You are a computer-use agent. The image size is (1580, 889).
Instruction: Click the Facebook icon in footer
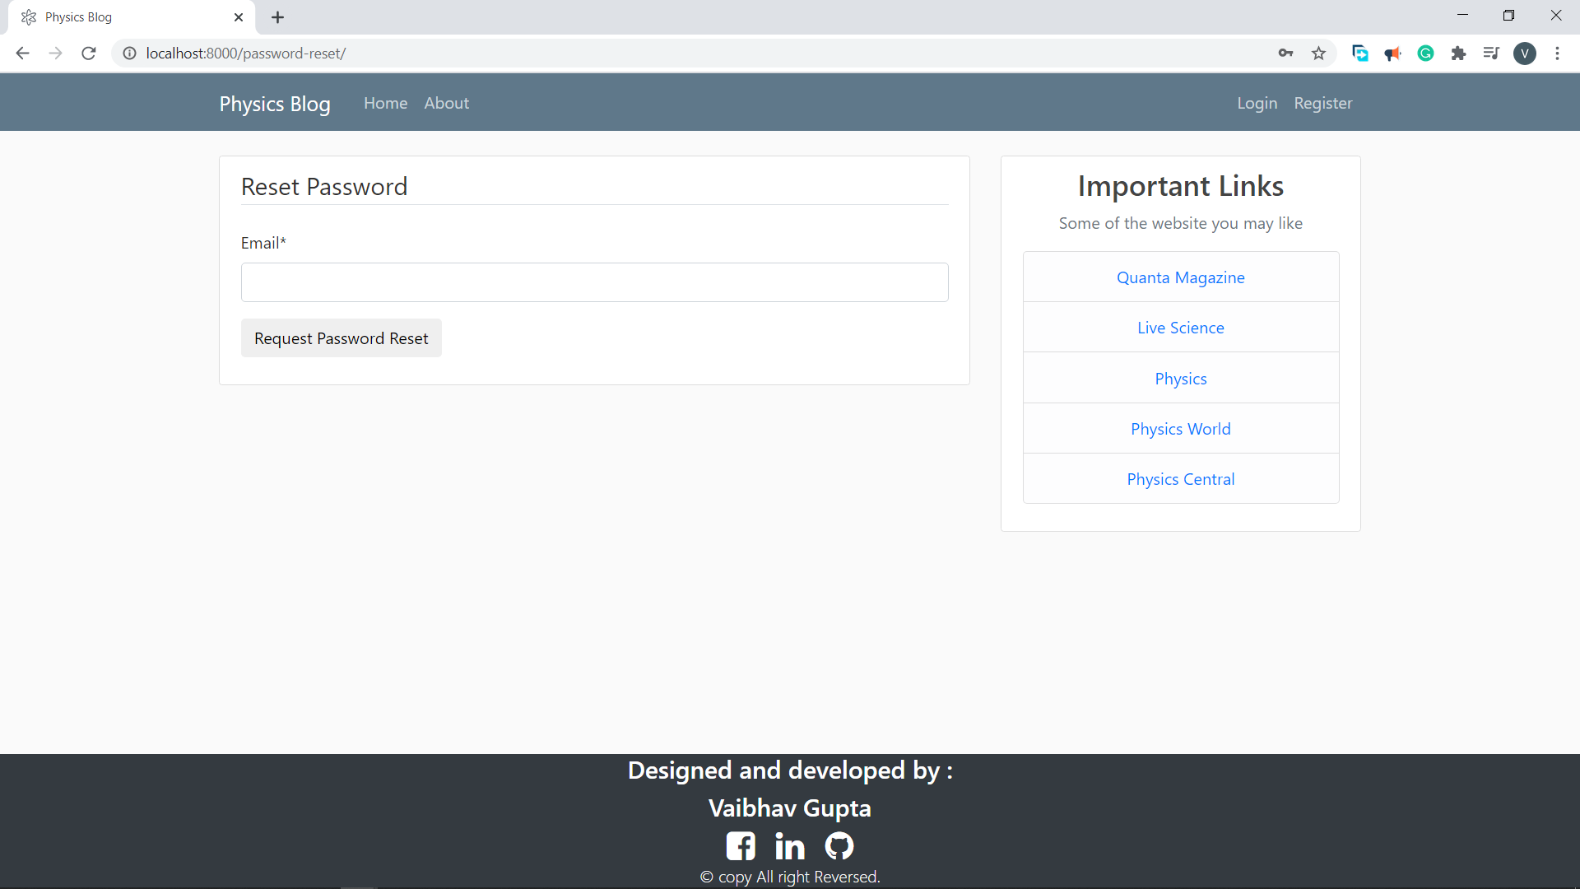(741, 845)
